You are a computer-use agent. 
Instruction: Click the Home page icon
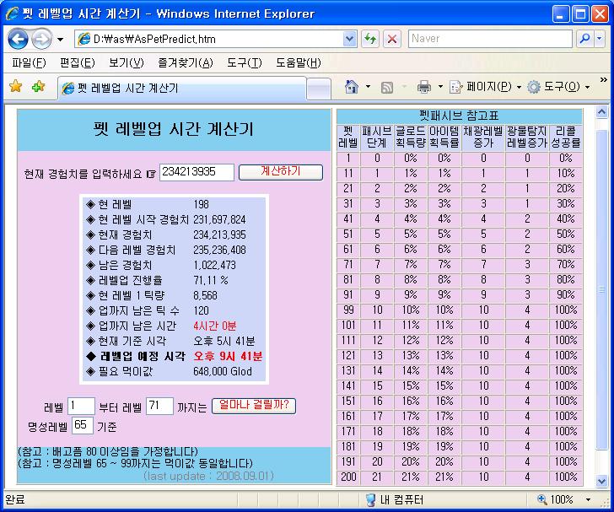pyautogui.click(x=352, y=87)
